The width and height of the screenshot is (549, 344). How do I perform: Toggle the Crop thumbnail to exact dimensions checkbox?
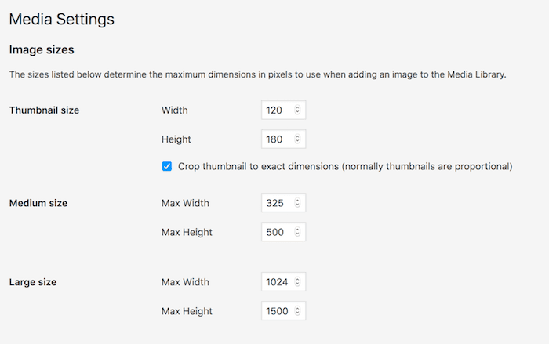[167, 166]
